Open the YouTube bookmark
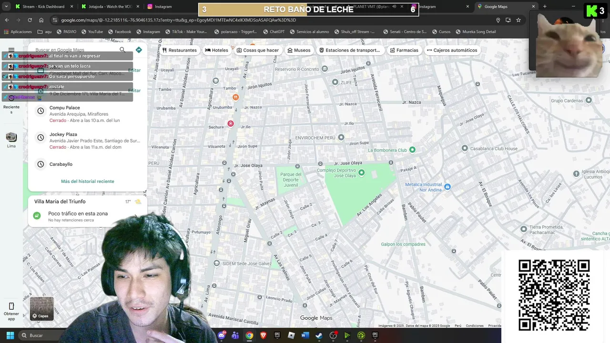610x343 pixels. (x=92, y=31)
